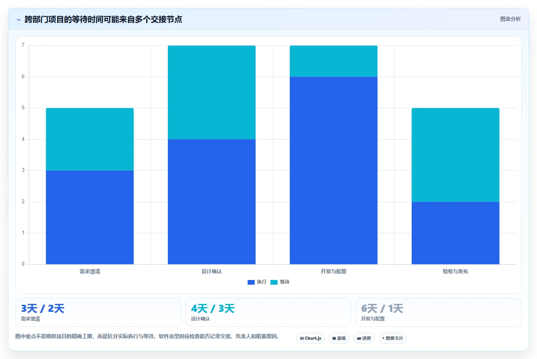Select the 开发与配置 cyan waiting segment

(x=334, y=61)
